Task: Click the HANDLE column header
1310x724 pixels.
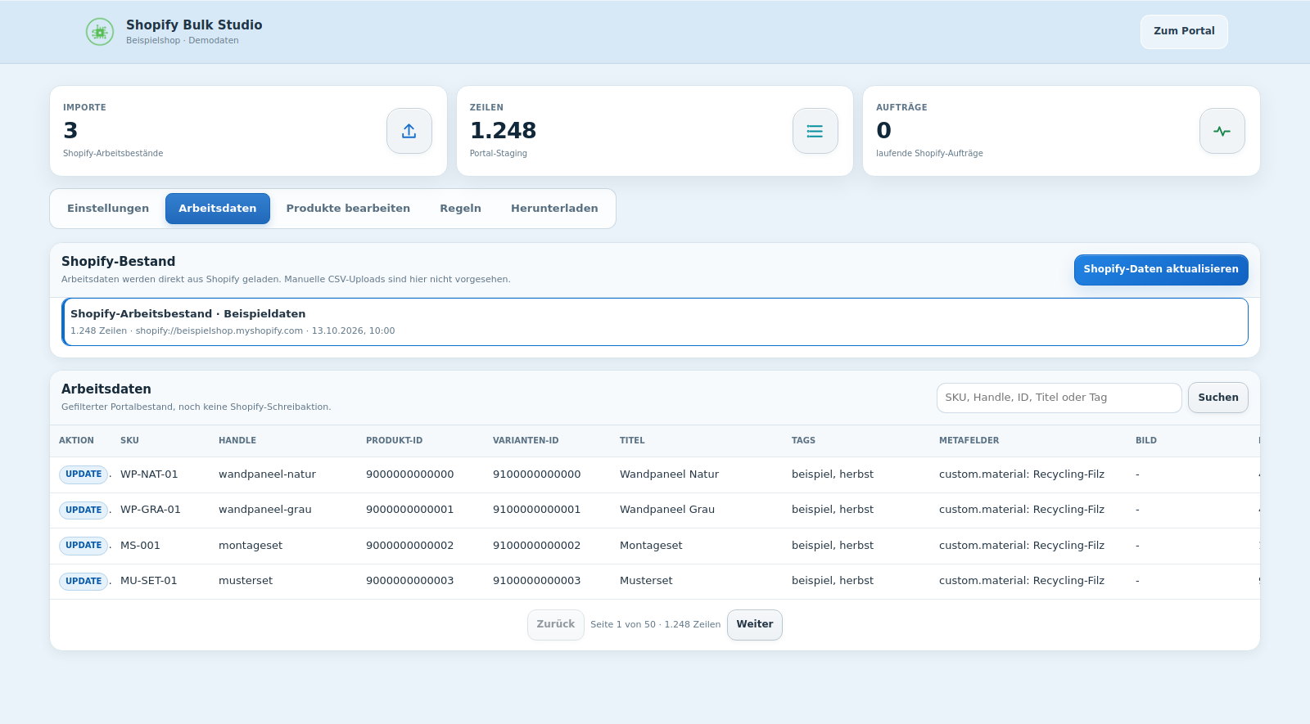Action: pyautogui.click(x=237, y=440)
